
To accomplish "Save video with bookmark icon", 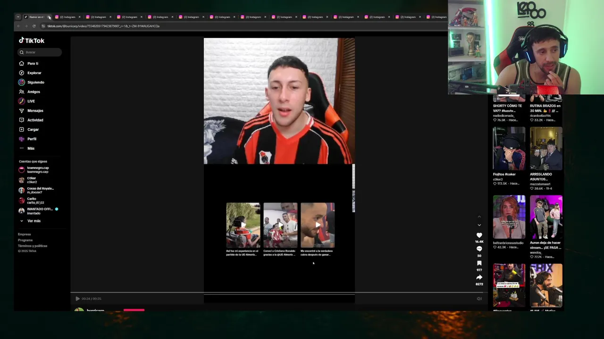I will 479,263.
